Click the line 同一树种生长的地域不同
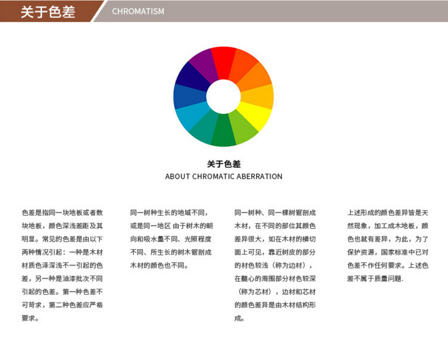The height and width of the screenshot is (340, 448). [169, 212]
